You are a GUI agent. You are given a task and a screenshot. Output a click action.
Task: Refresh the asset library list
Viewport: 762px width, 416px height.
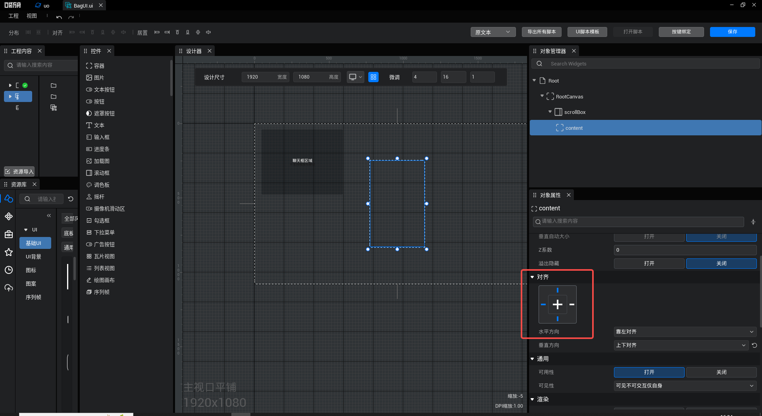click(x=71, y=199)
